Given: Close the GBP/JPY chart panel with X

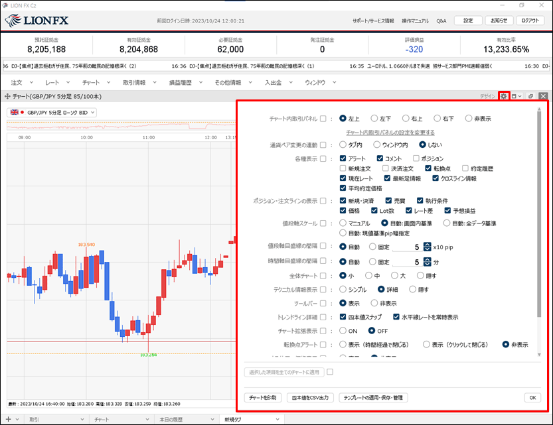Looking at the screenshot, I should (x=543, y=96).
